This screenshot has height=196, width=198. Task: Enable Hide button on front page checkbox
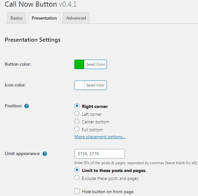click(x=77, y=191)
